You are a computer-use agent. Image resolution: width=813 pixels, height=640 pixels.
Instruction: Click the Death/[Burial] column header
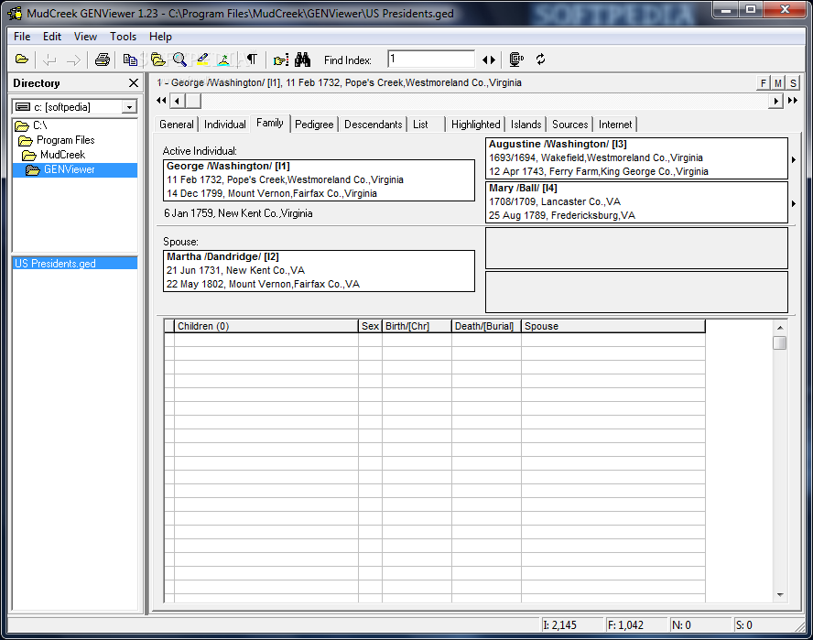tap(486, 326)
